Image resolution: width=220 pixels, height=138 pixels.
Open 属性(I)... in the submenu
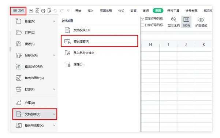coord(99,65)
